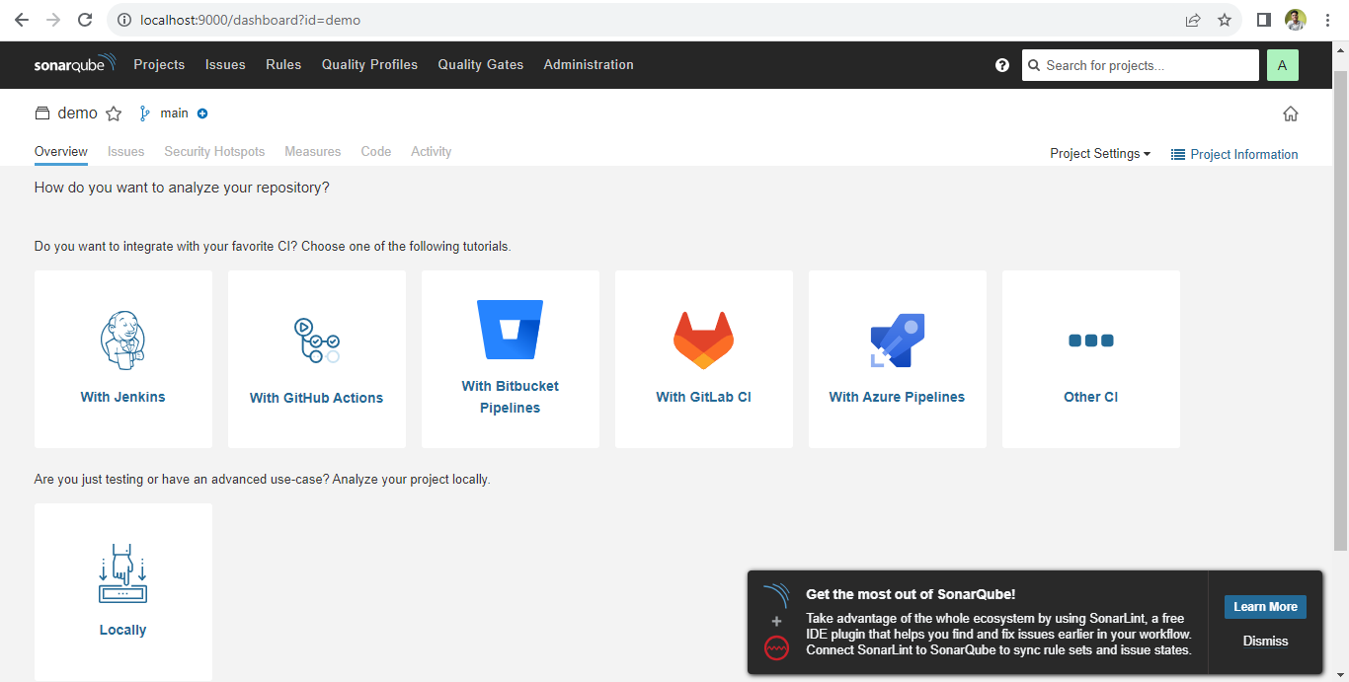This screenshot has width=1349, height=682.
Task: Click the With Jenkins link
Action: click(122, 397)
